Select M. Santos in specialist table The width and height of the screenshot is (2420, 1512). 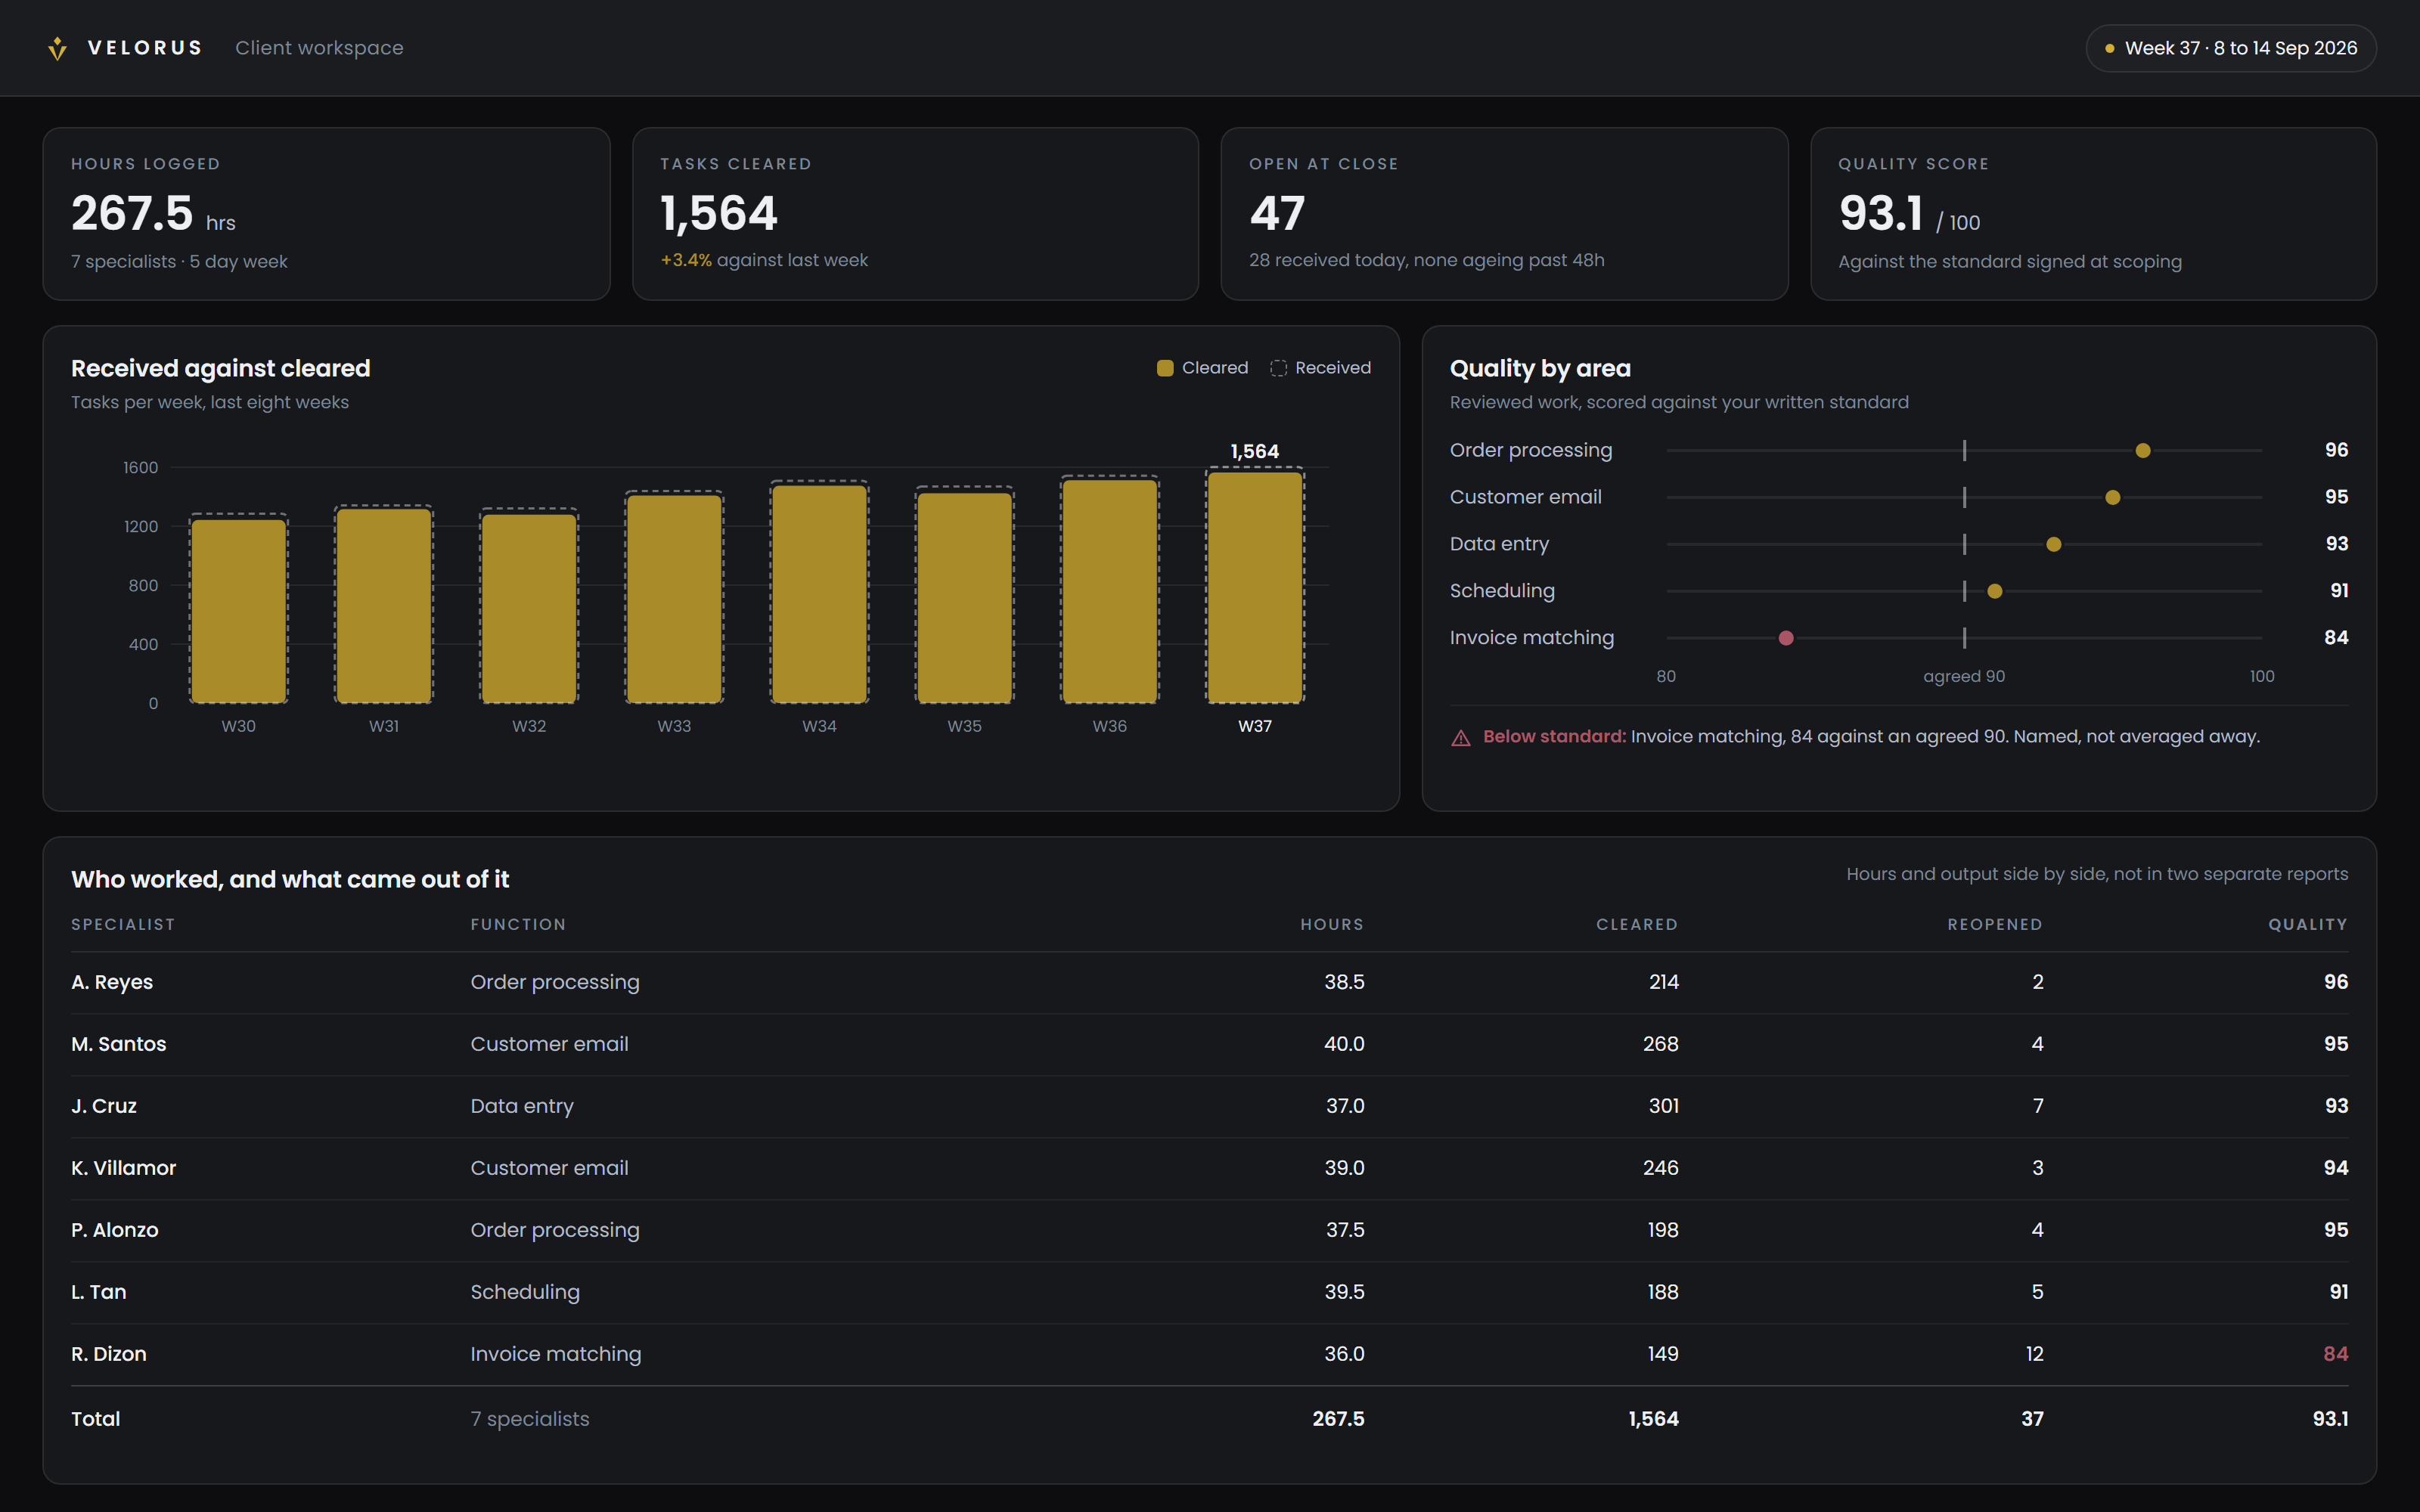click(x=119, y=1044)
